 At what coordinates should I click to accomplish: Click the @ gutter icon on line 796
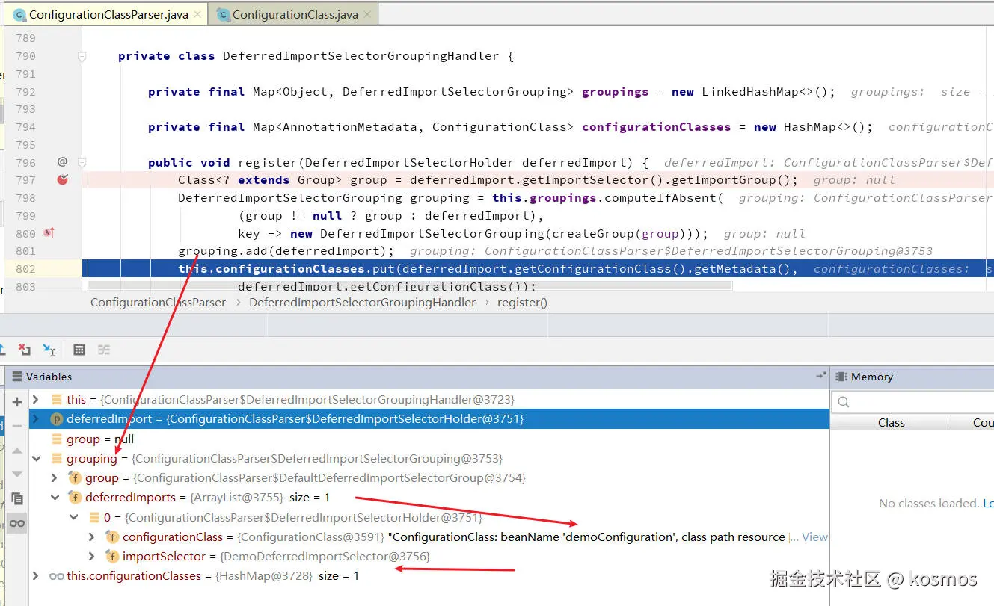tap(63, 161)
